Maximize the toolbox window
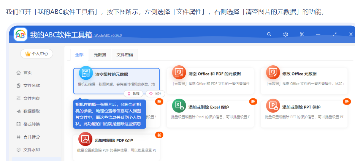Screen dimensions: 355x161 point(335,34)
